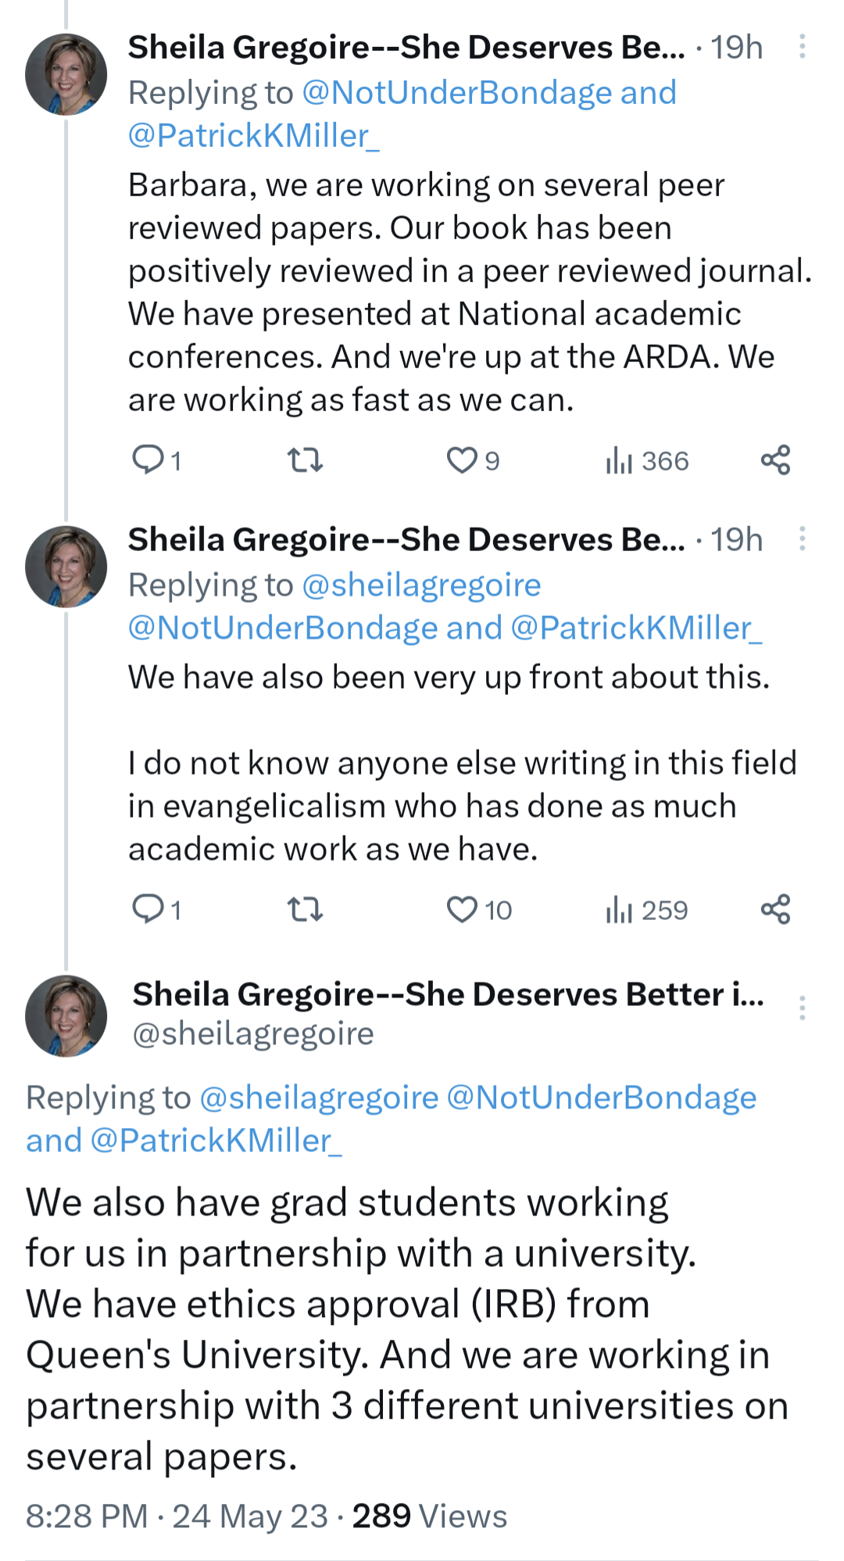Image resolution: width=844 pixels, height=1561 pixels.
Task: Tap Sheila Gregoire's avatar on first tweet
Action: coord(66,74)
